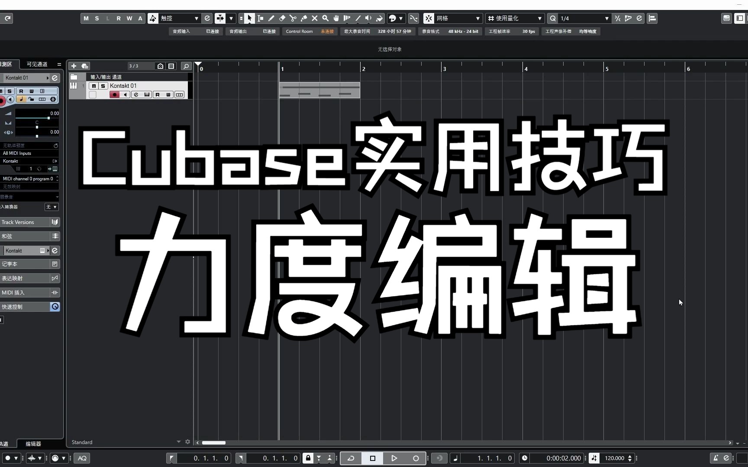The height and width of the screenshot is (467, 748).
Task: Select the Erase tool
Action: coord(282,18)
